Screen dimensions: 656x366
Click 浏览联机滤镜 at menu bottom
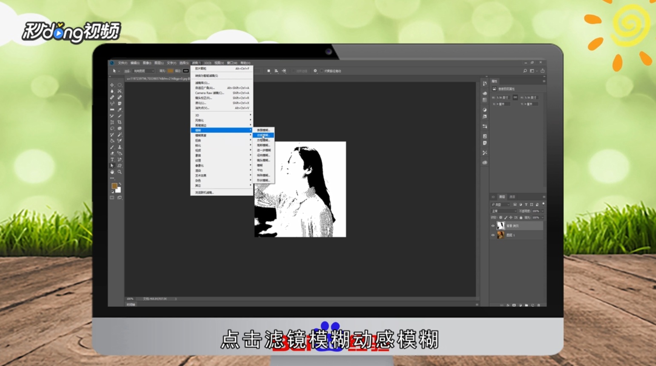221,193
